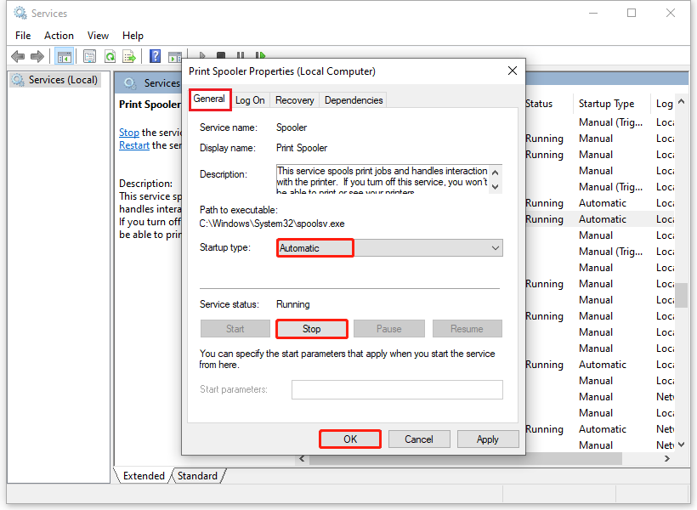
Task: Click the Back arrow toolbar icon
Action: coord(18,56)
